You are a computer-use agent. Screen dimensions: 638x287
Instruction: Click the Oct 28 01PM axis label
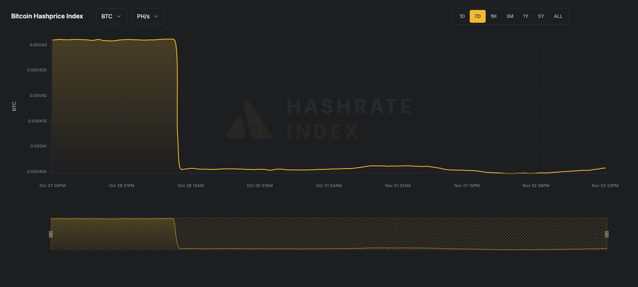[x=122, y=186]
